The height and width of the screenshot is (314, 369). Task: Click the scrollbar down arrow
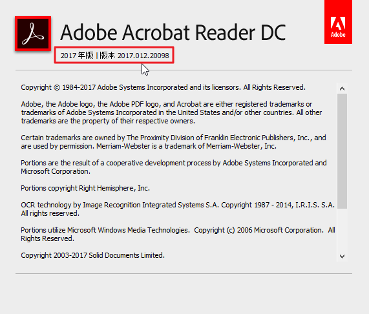tap(342, 256)
